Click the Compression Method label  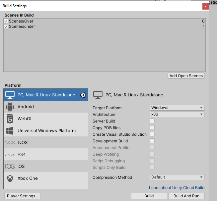tap(112, 177)
